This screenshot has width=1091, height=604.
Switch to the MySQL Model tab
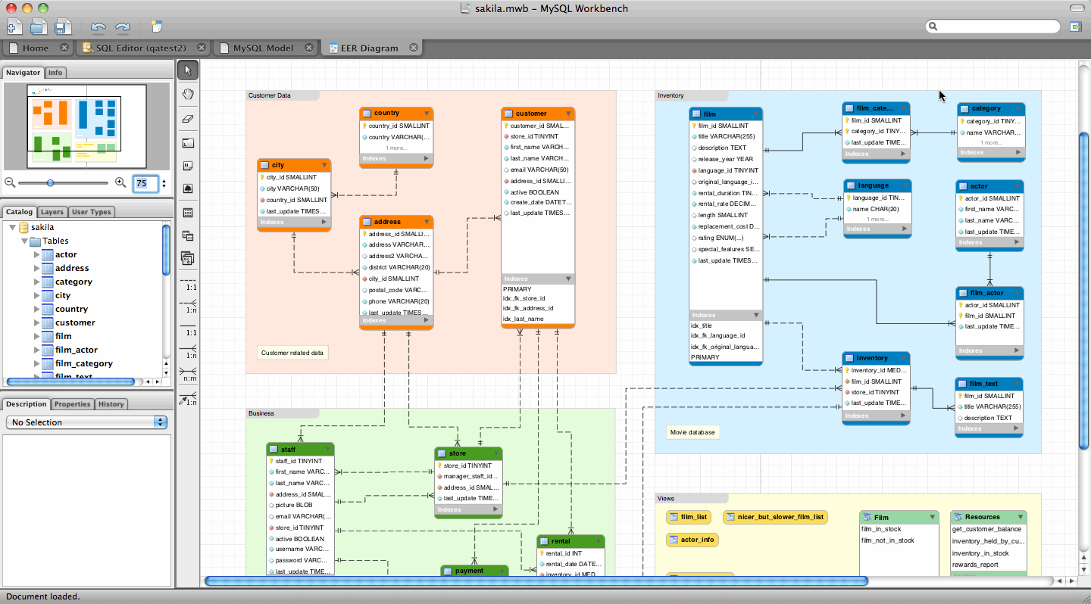point(263,48)
